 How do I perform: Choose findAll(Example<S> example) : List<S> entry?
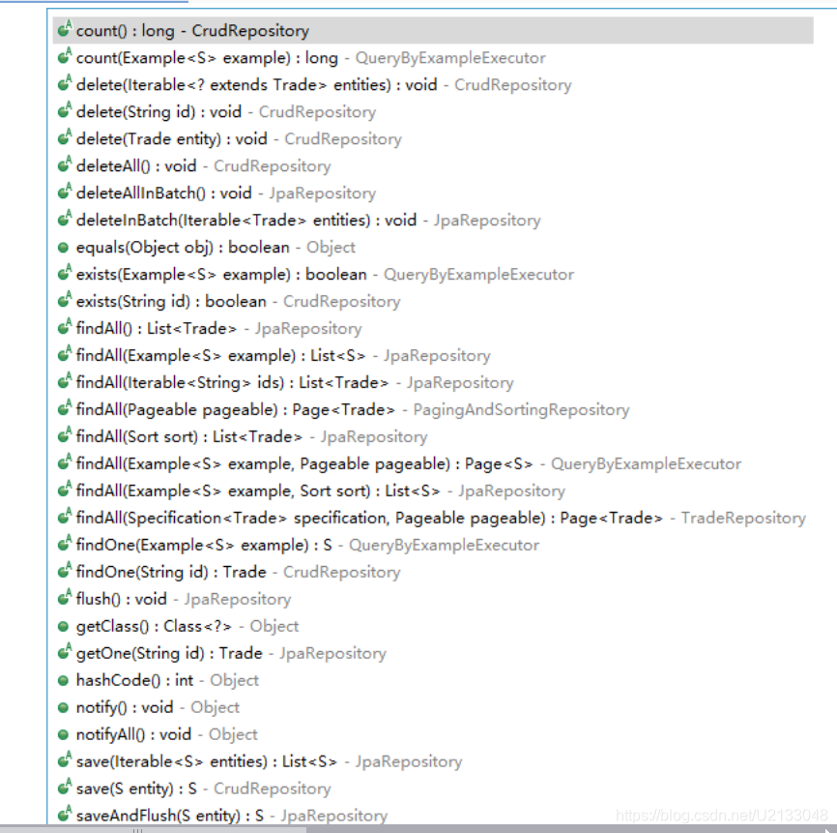coord(433,355)
